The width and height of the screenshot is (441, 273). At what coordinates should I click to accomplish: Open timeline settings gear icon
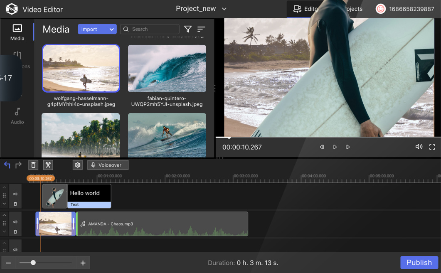(77, 165)
